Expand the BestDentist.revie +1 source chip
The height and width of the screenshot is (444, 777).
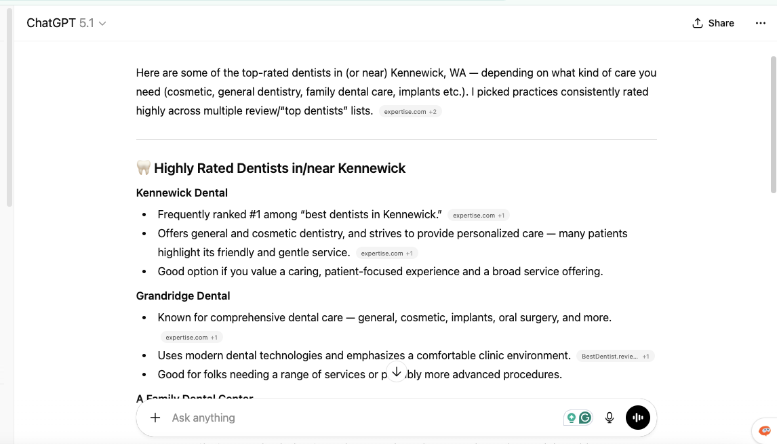[615, 356]
